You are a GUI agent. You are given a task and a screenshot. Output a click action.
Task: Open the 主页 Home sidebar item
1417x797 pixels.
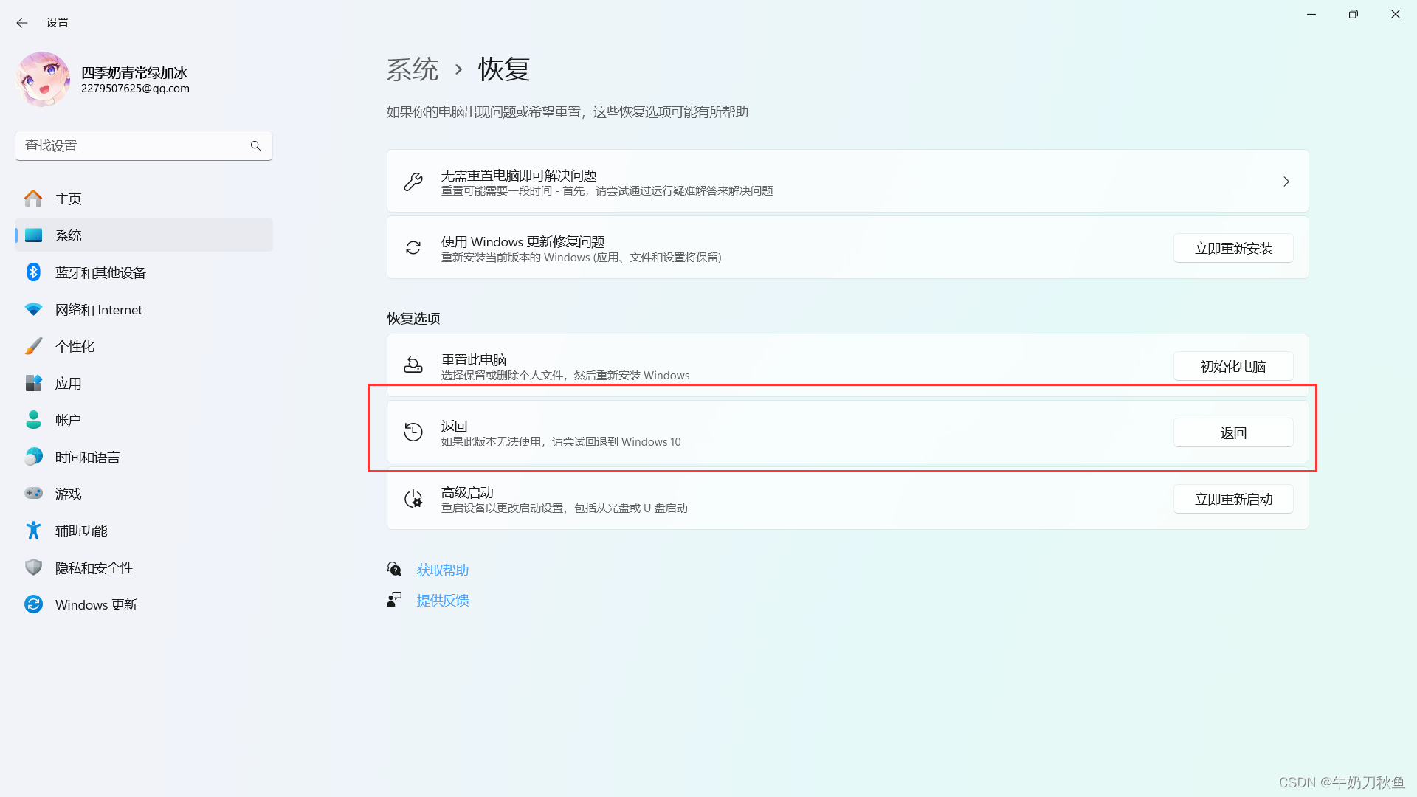tap(68, 199)
